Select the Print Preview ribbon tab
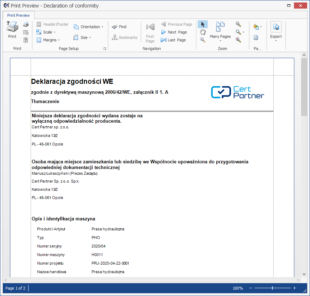 19,15
